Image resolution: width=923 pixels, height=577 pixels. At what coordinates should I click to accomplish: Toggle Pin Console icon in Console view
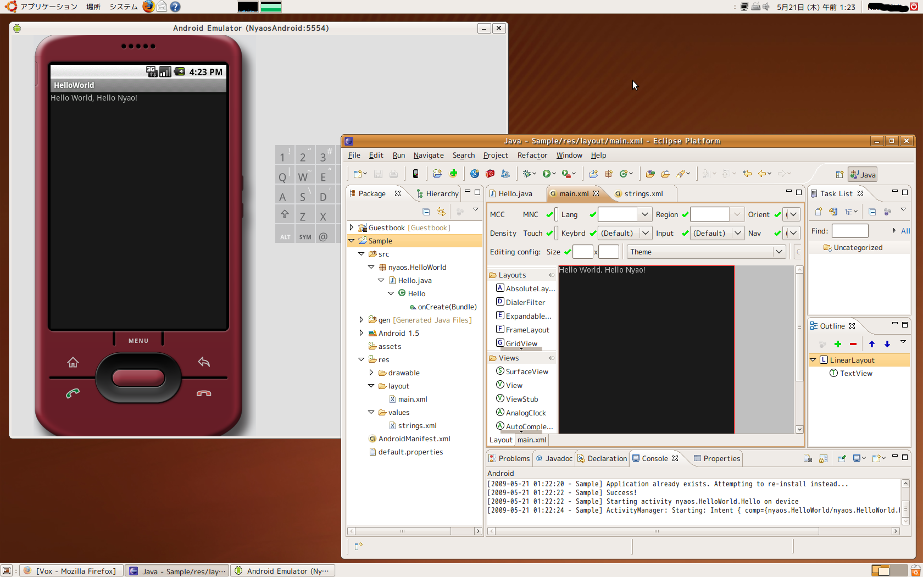(x=842, y=458)
